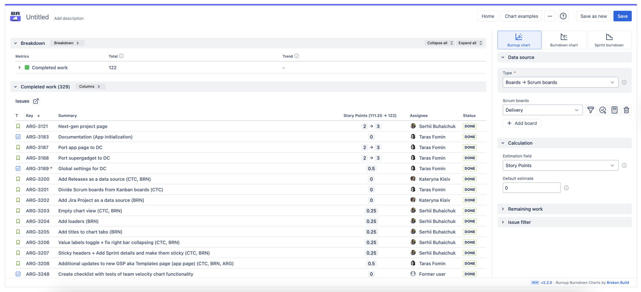Click the green Completed work color swatch

pyautogui.click(x=27, y=68)
